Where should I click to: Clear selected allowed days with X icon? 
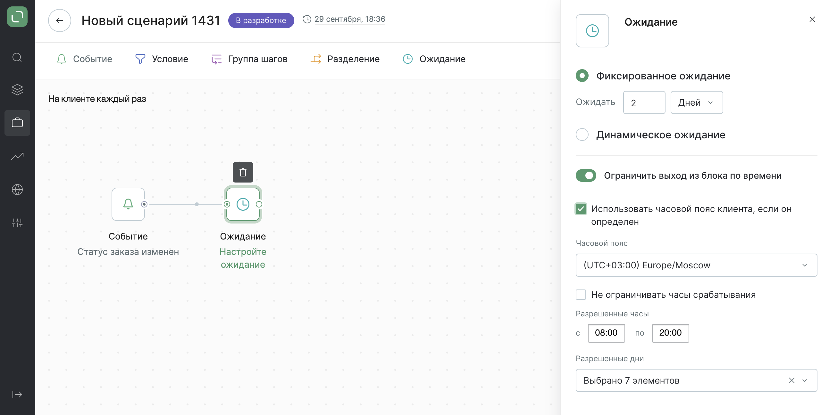point(792,381)
